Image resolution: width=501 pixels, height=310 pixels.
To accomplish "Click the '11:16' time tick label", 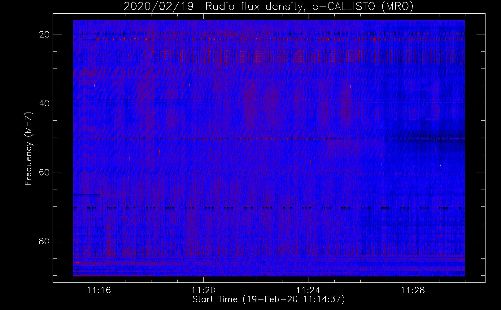I will 99,290.
